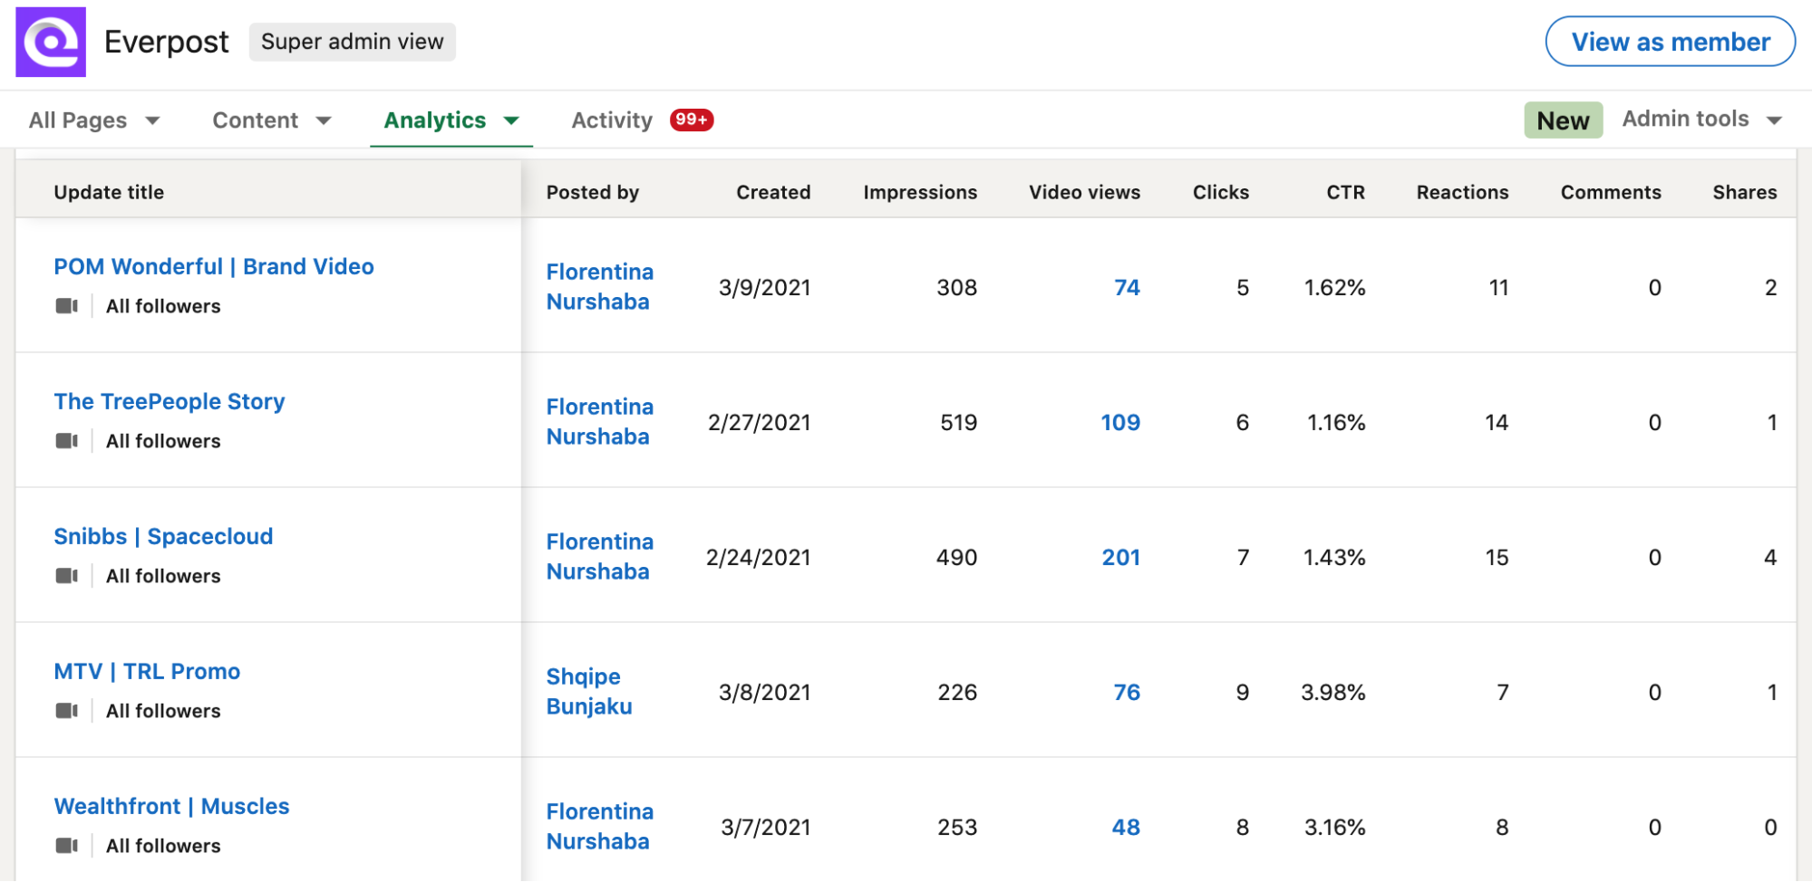The height and width of the screenshot is (882, 1812).
Task: Expand the All Pages dropdown
Action: coord(94,120)
